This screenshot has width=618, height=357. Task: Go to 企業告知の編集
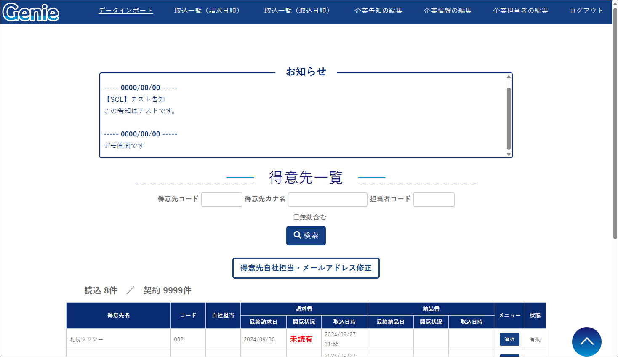(378, 11)
